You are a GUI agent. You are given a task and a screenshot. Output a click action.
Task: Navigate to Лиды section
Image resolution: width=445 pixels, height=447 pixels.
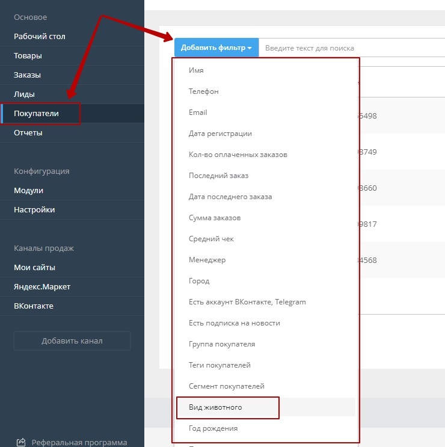tap(24, 94)
